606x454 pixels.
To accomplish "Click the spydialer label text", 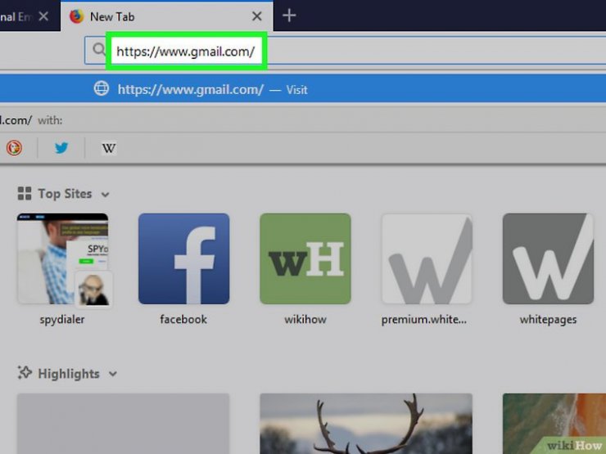I will 62,320.
